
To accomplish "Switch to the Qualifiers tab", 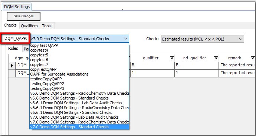I will [x=29, y=26].
